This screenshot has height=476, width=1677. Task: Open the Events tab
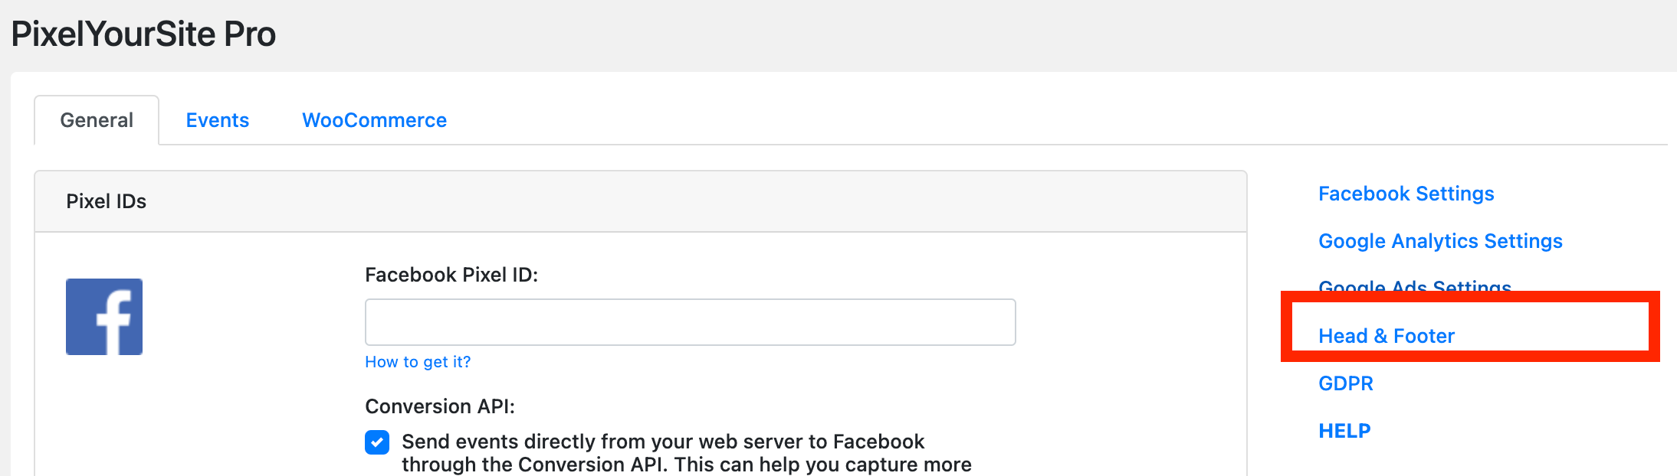[218, 120]
